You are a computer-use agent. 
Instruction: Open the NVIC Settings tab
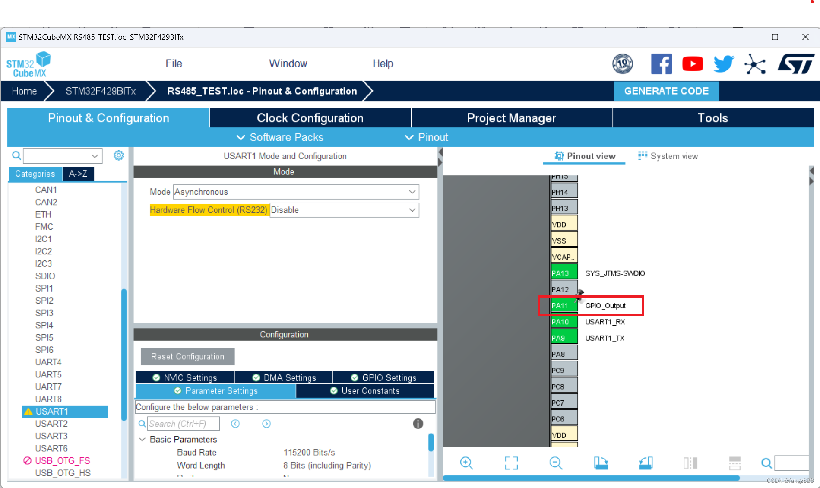185,377
